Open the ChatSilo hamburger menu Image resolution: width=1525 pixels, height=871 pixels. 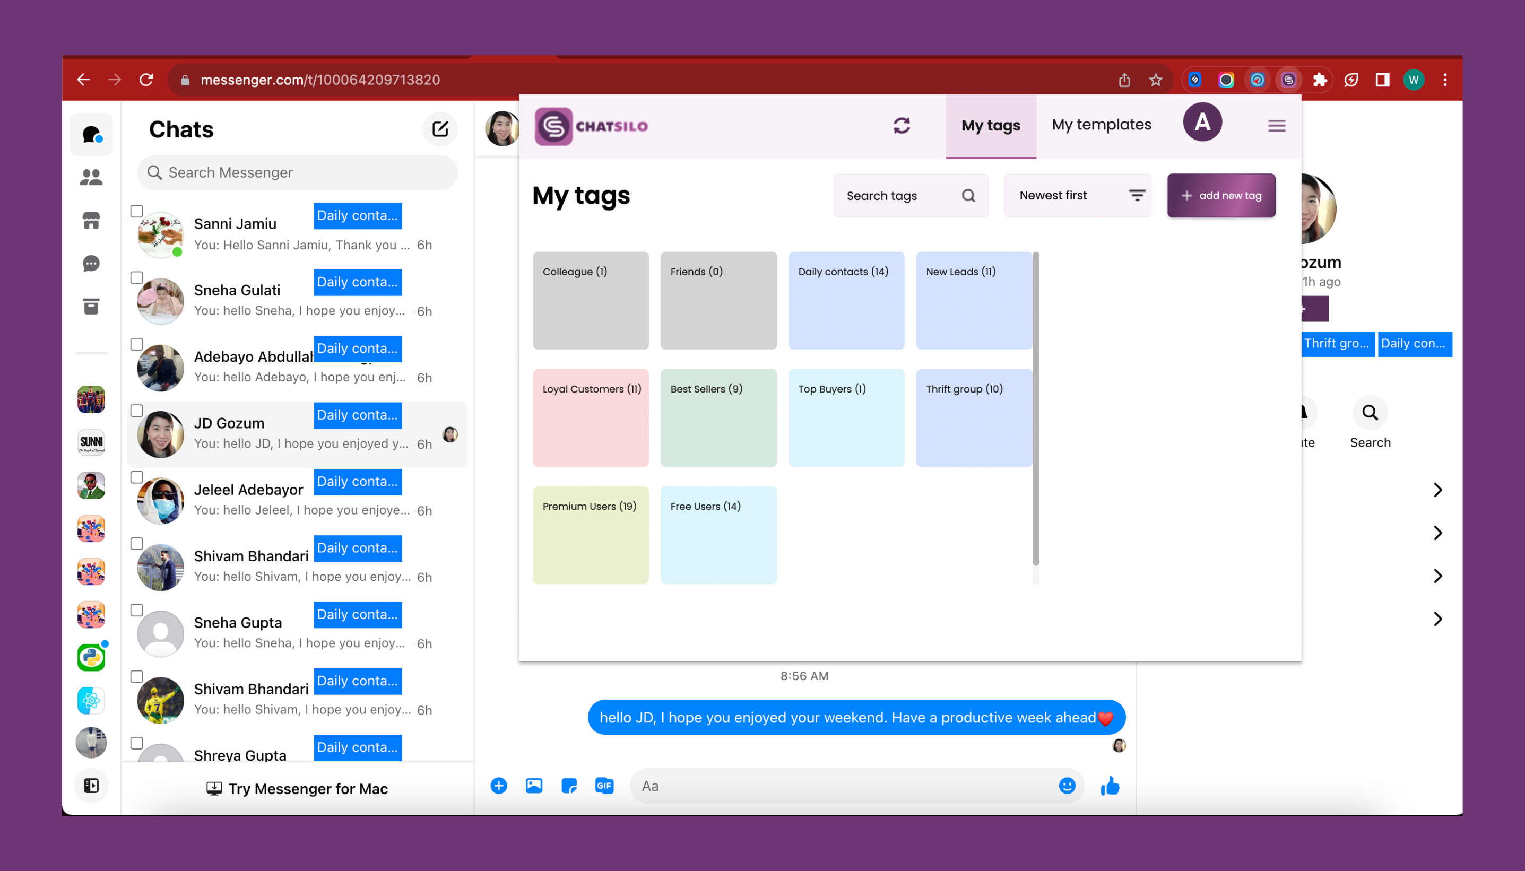coord(1276,126)
